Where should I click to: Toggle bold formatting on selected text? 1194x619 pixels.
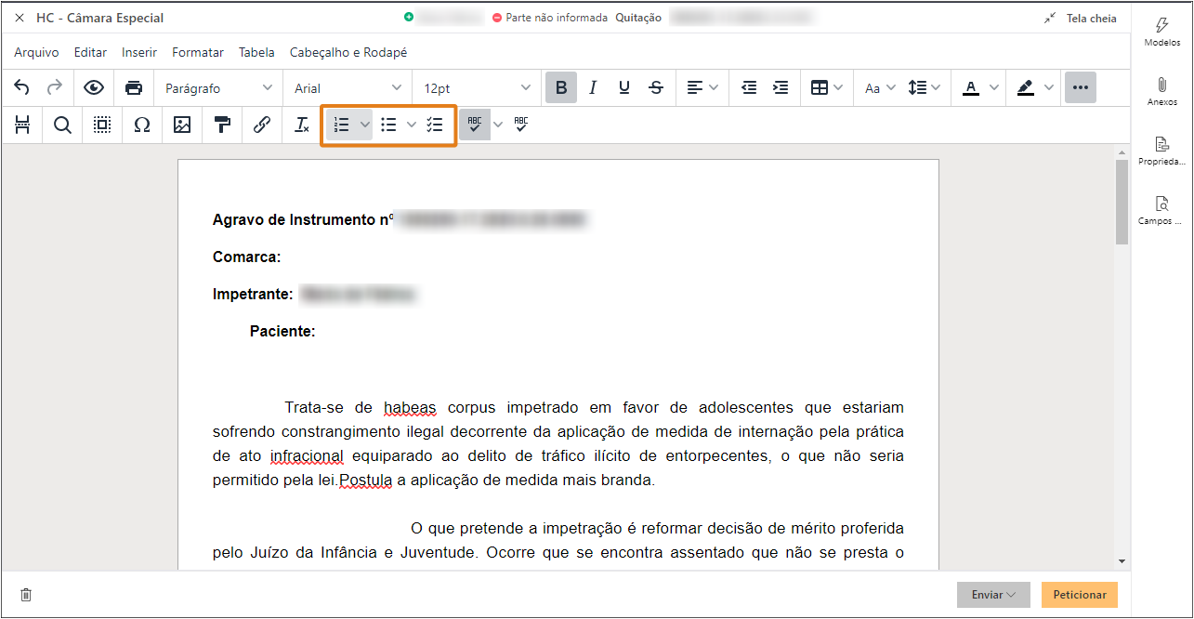560,87
